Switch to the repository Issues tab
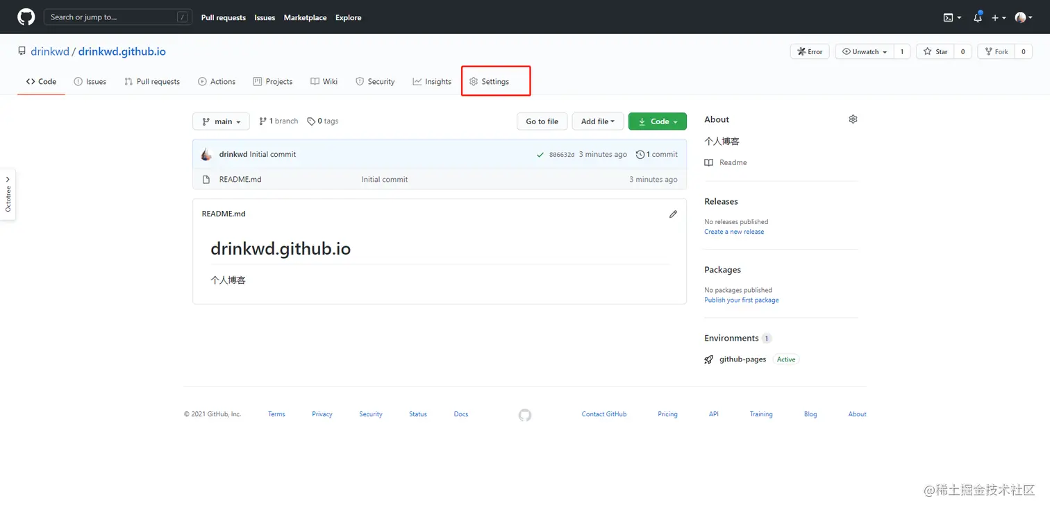This screenshot has height=512, width=1050. coord(90,81)
